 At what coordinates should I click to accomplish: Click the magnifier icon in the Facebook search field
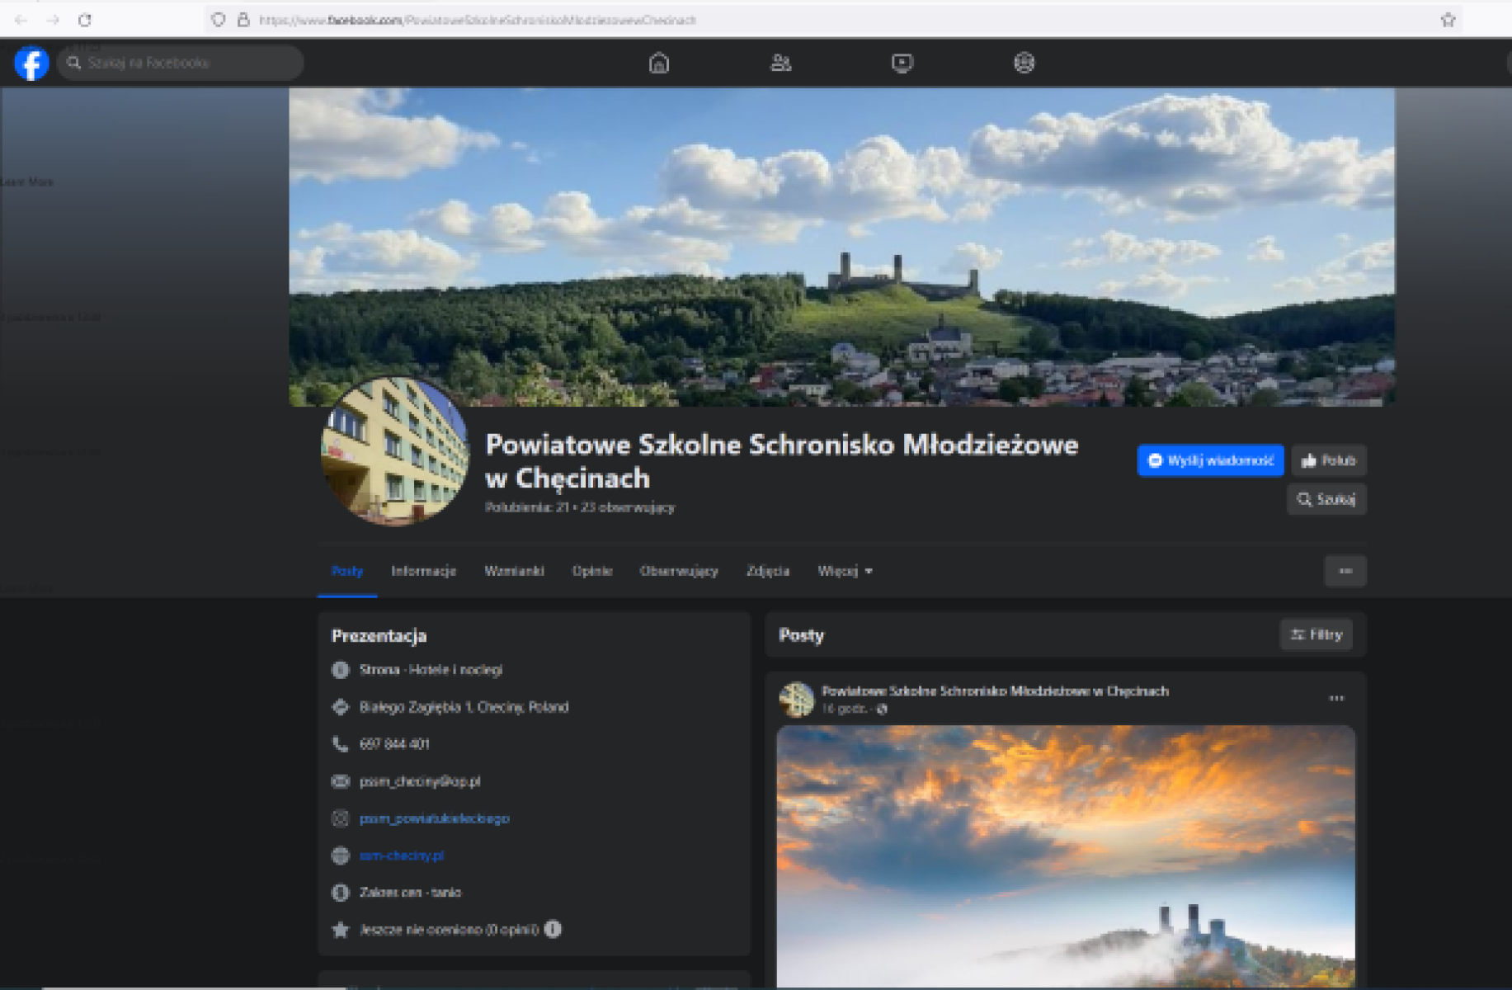74,63
